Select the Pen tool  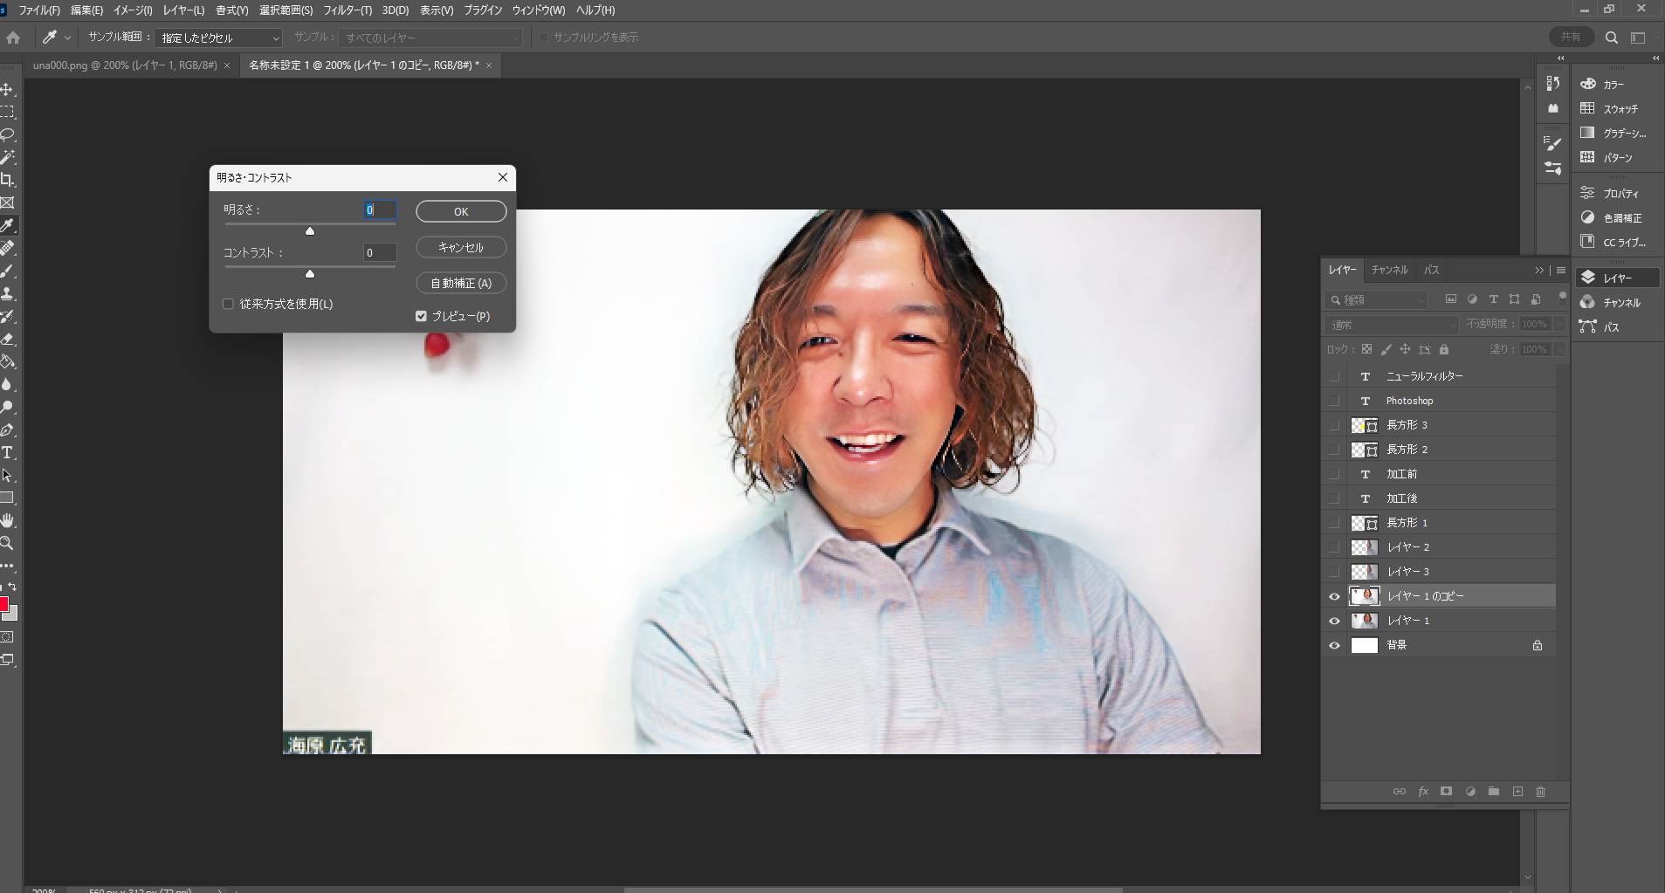pyautogui.click(x=7, y=429)
